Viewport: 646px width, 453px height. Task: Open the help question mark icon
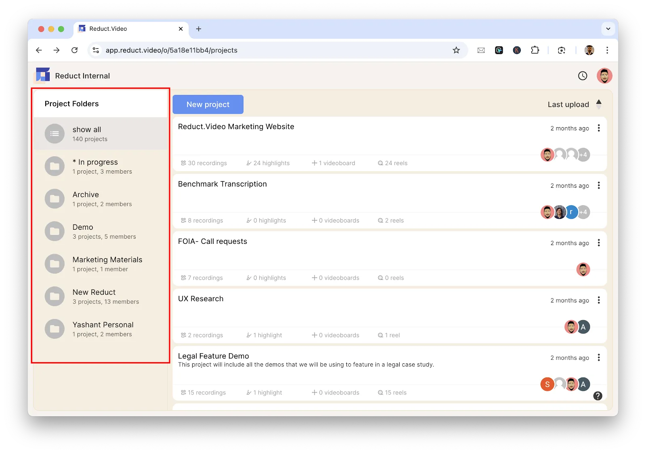click(598, 396)
